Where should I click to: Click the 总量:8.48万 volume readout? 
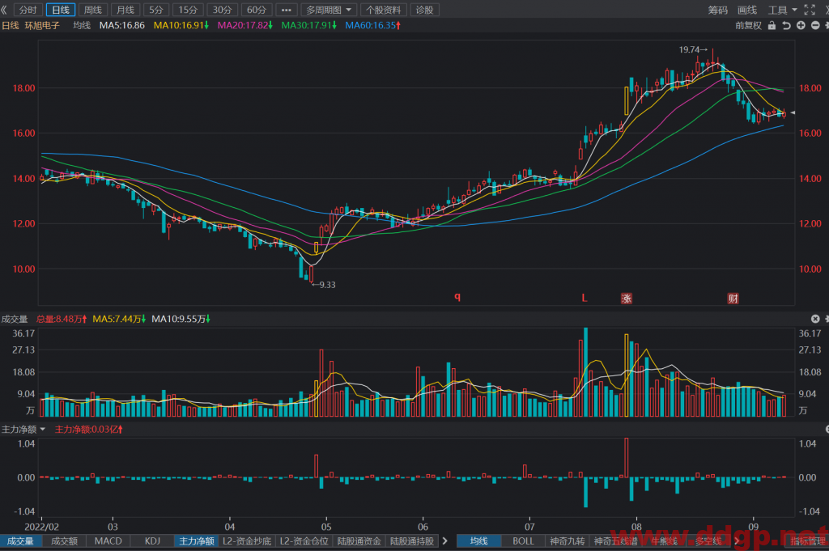pos(62,319)
